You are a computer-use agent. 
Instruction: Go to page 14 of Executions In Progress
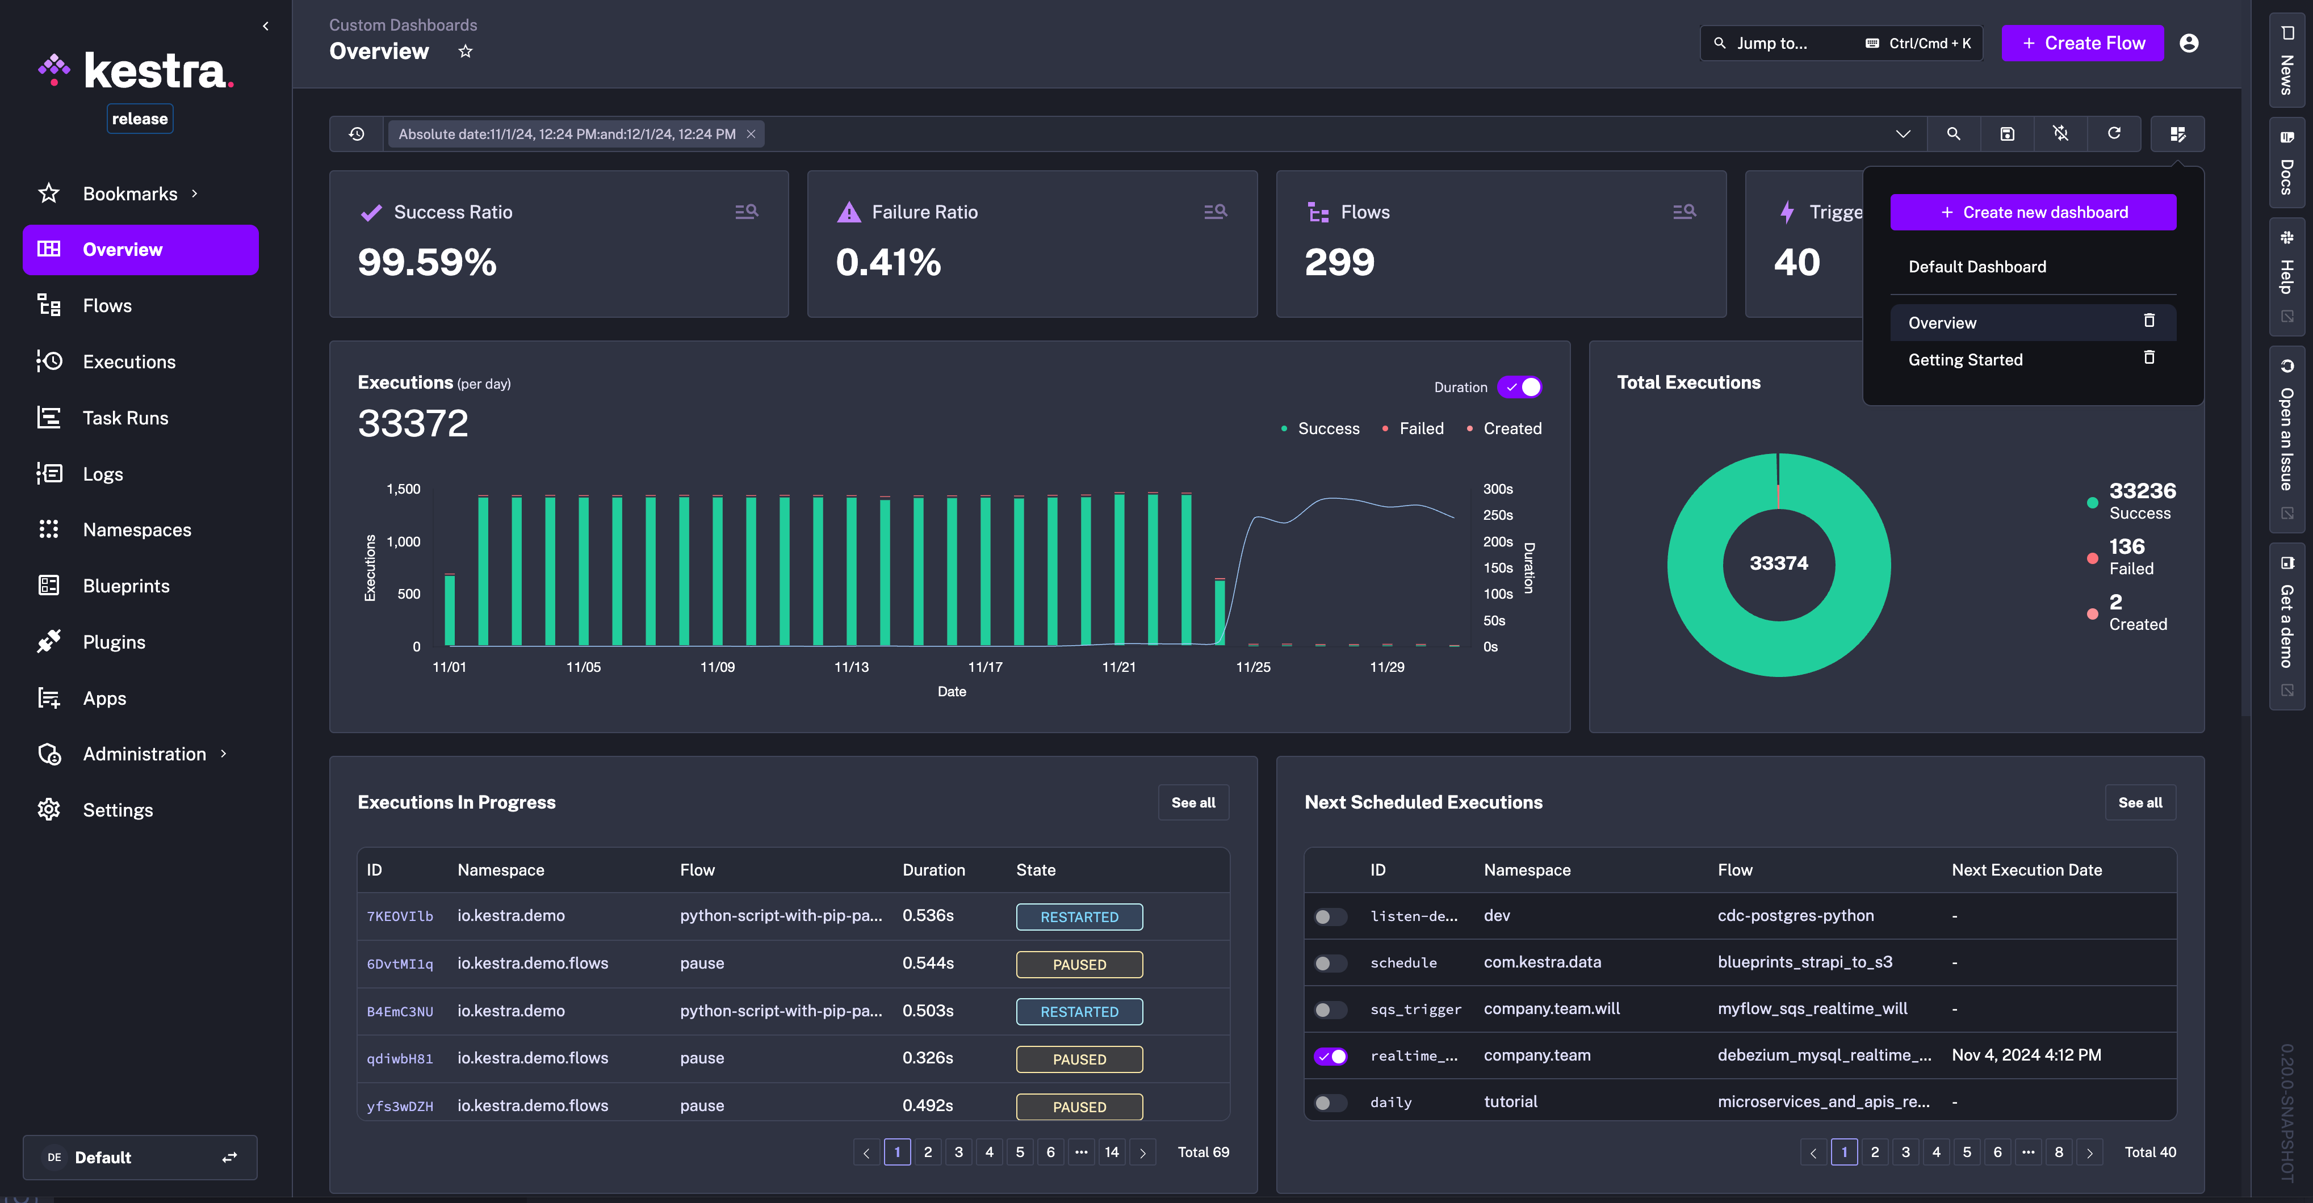[1112, 1152]
